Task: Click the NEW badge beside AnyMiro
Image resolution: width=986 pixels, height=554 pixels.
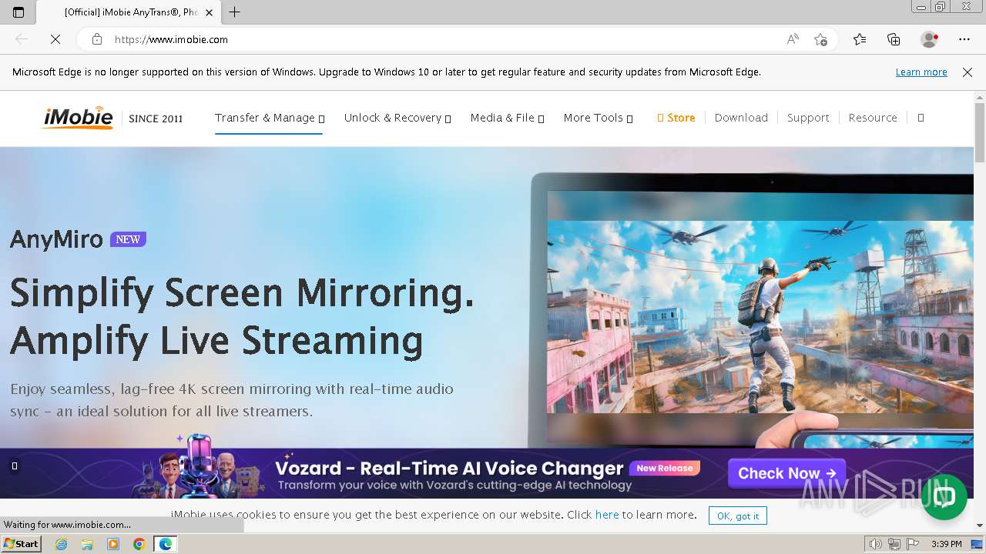Action: click(128, 239)
